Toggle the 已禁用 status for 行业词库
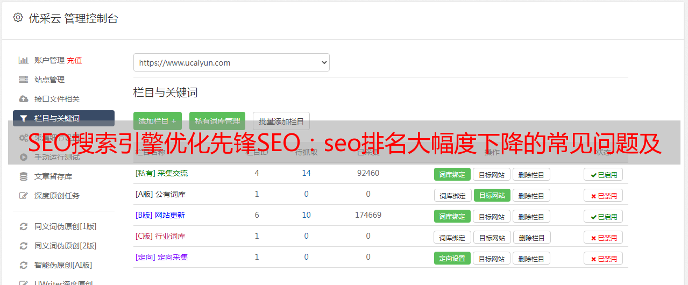This screenshot has width=688, height=285. 603,237
